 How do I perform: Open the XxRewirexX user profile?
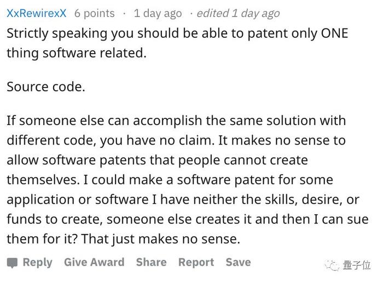(x=37, y=13)
